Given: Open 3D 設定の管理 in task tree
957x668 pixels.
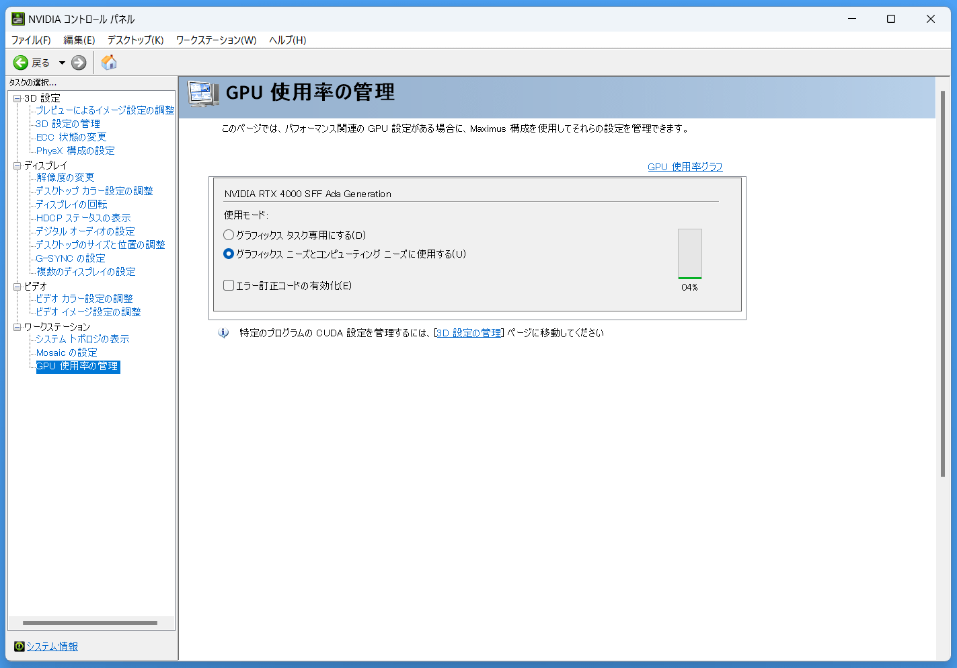Looking at the screenshot, I should coord(68,124).
